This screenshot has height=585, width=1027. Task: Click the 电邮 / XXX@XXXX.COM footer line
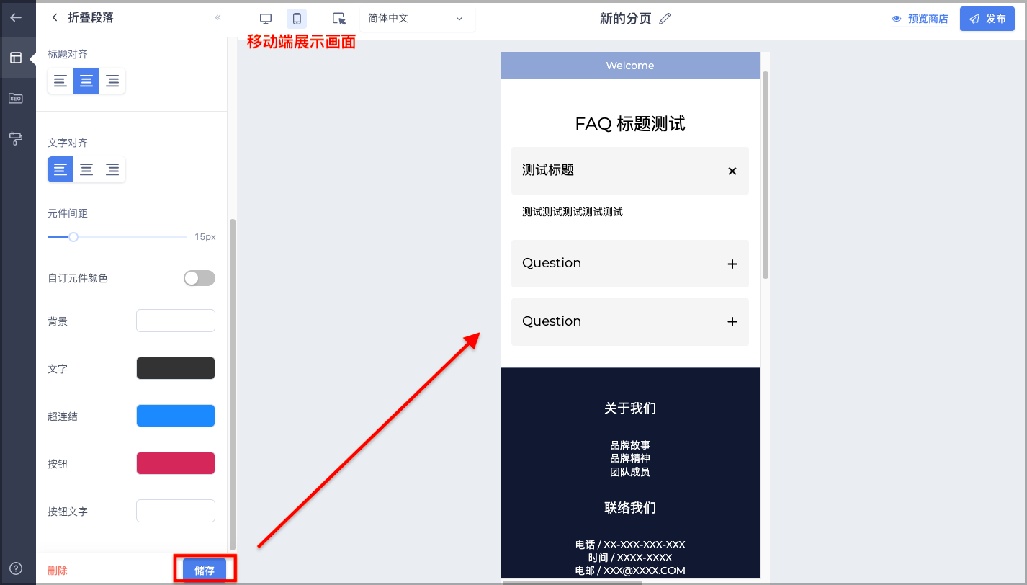tap(630, 571)
